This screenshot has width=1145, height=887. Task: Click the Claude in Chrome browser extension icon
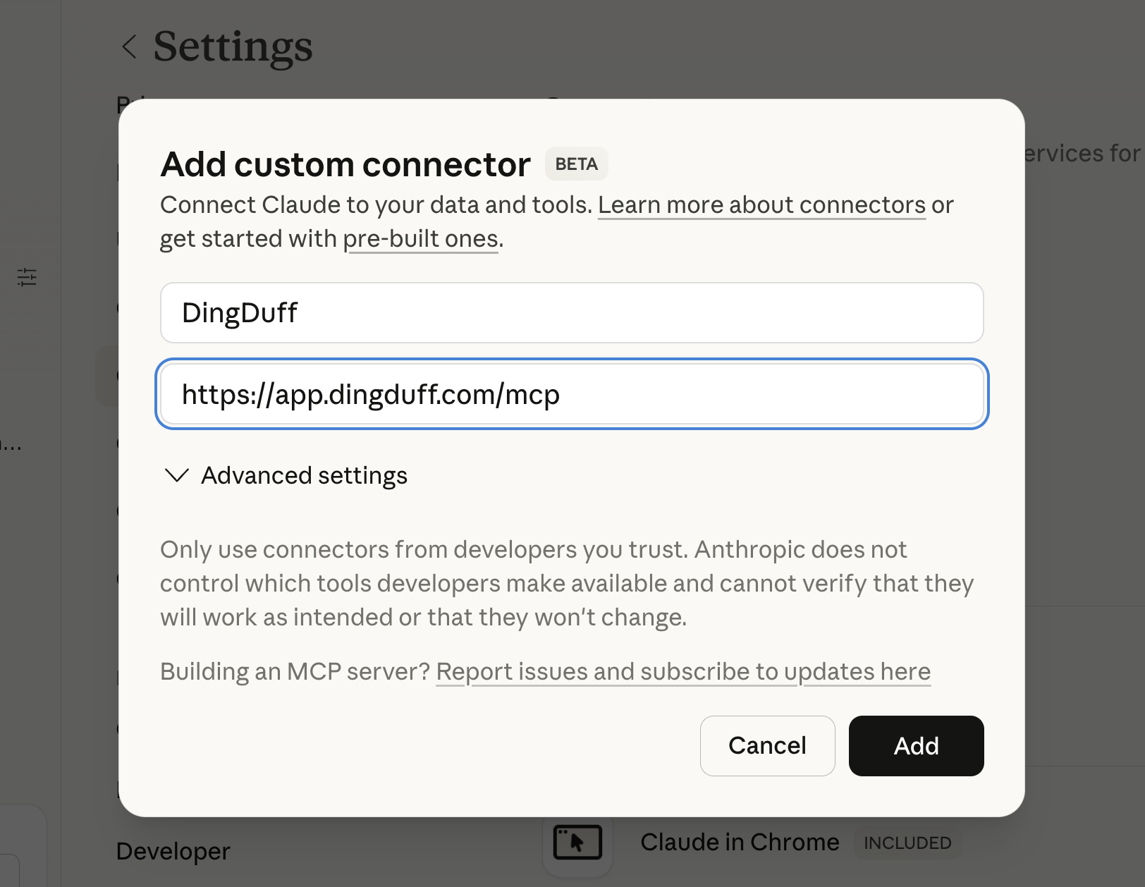tap(577, 841)
